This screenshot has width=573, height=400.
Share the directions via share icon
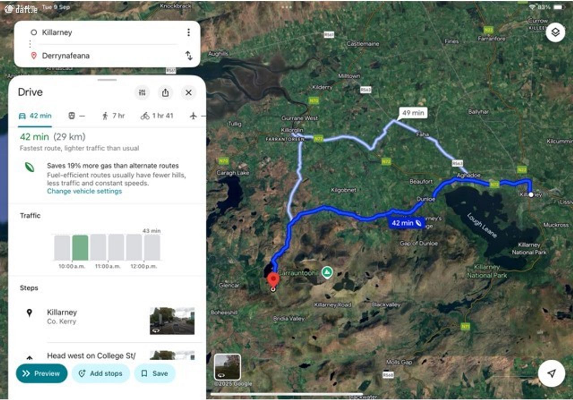click(x=165, y=93)
